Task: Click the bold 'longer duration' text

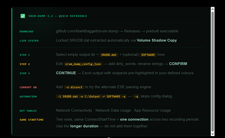Action: [x=84, y=126]
